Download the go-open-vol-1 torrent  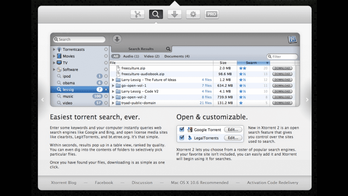(282, 86)
